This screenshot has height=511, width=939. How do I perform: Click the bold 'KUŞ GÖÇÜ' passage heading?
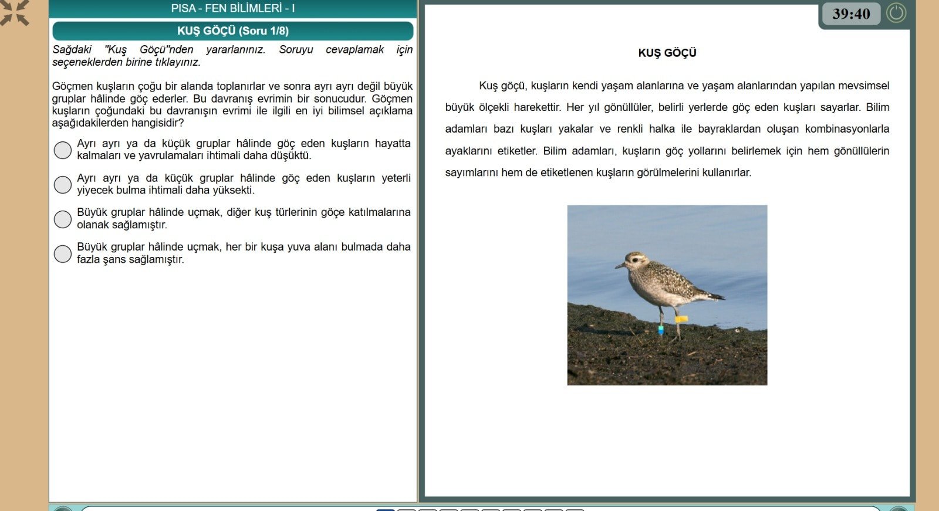coord(667,53)
